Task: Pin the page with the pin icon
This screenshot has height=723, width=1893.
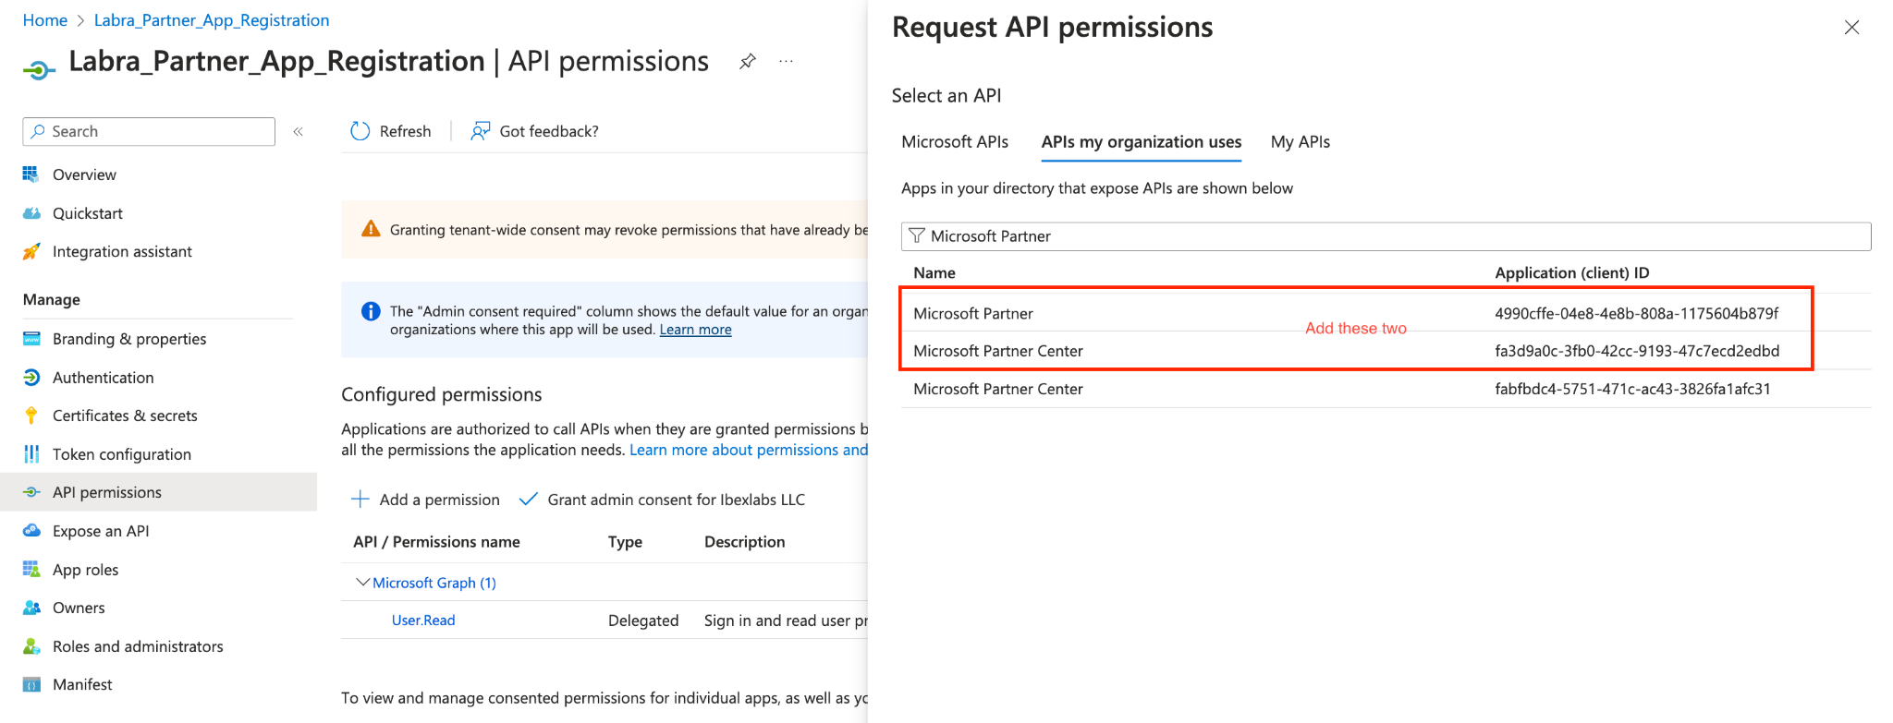Action: tap(748, 61)
